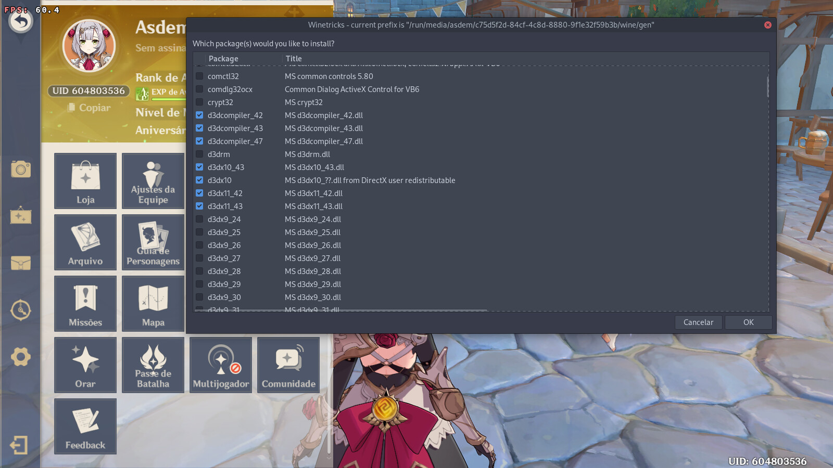Viewport: 833px width, 468px height.
Task: Open the Missões tile
Action: (x=85, y=304)
